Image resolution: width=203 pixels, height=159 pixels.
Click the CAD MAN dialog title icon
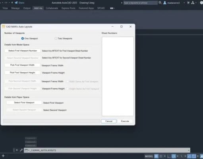(4, 27)
